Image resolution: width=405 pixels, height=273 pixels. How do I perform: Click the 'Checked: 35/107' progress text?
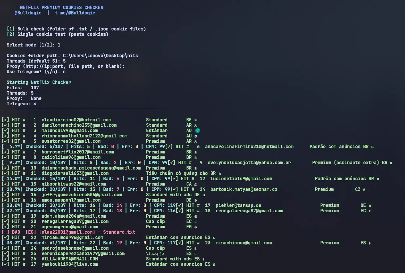pyautogui.click(x=46, y=211)
